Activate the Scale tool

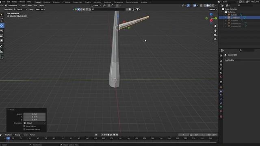pos(2,36)
